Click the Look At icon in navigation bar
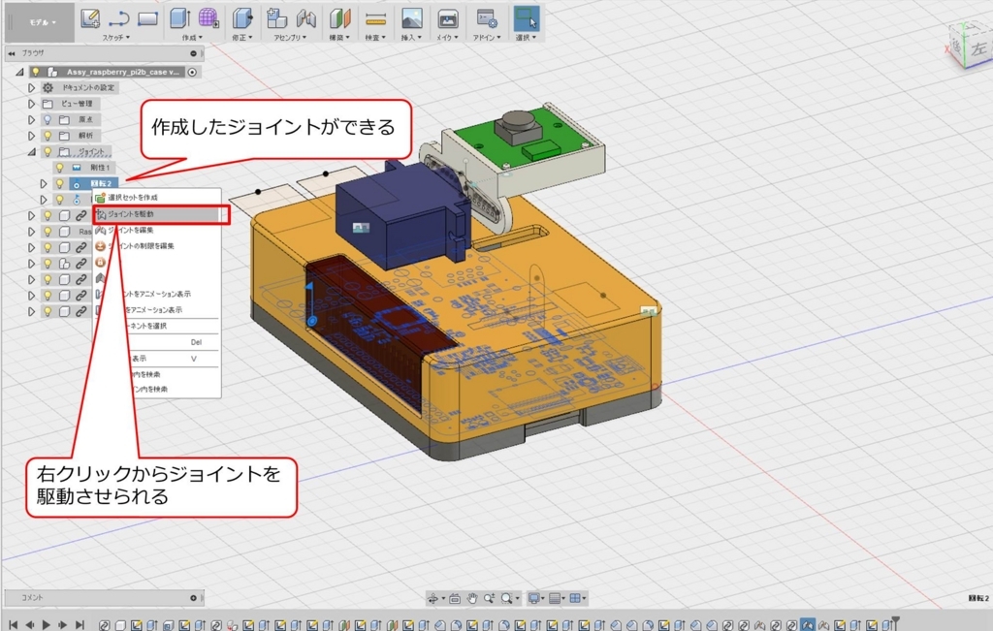Screen dimensions: 993x631 pyautogui.click(x=455, y=598)
